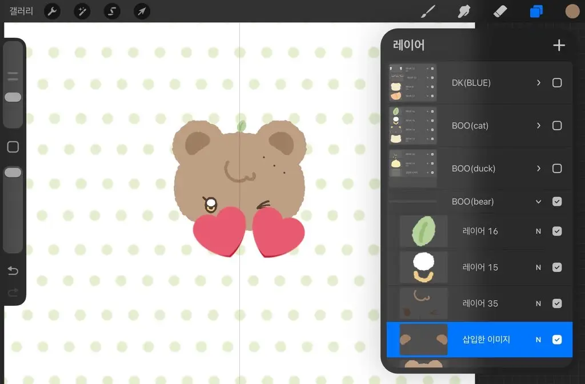The width and height of the screenshot is (585, 384).
Task: Go back to 갤러리 gallery
Action: [x=21, y=11]
